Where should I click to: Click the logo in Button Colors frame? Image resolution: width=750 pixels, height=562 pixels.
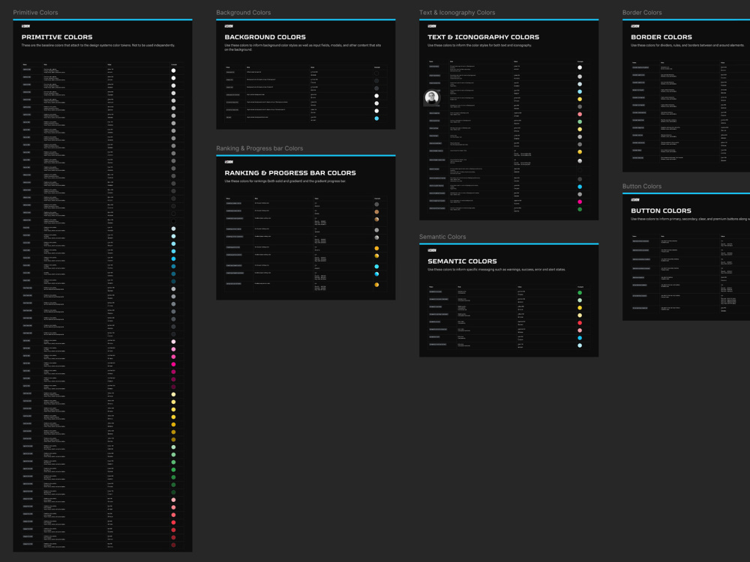[x=635, y=200]
